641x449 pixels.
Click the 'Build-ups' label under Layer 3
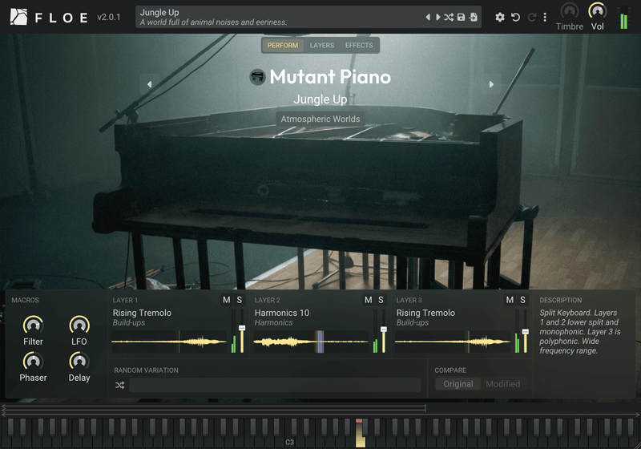(413, 322)
